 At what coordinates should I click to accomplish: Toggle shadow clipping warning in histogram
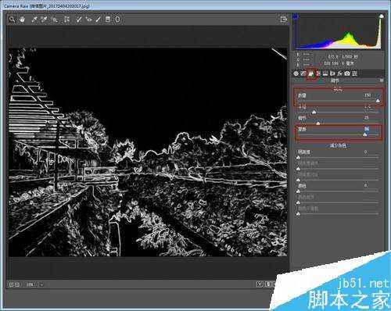pos(295,16)
